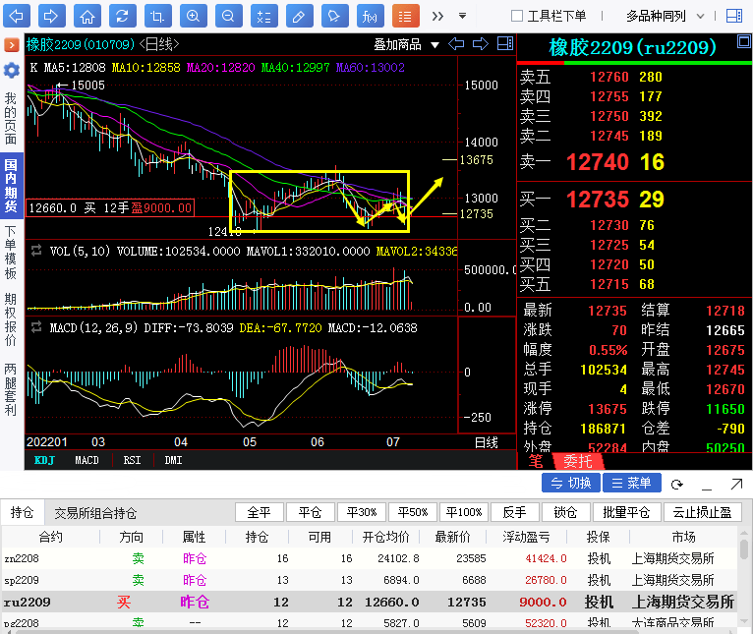Click the 反手 reverse position button
This screenshot has width=753, height=634.
(x=515, y=512)
